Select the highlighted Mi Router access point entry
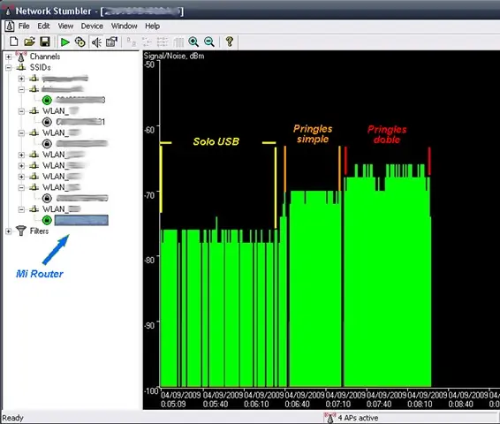 [81, 220]
